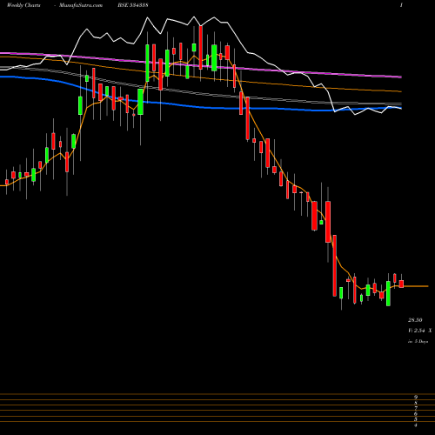Click the last red candlestick on the right

(401, 284)
